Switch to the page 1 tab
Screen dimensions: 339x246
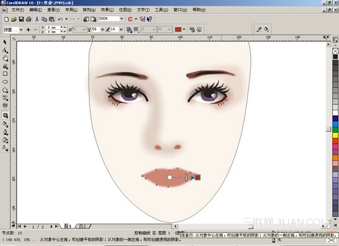pyautogui.click(x=68, y=226)
